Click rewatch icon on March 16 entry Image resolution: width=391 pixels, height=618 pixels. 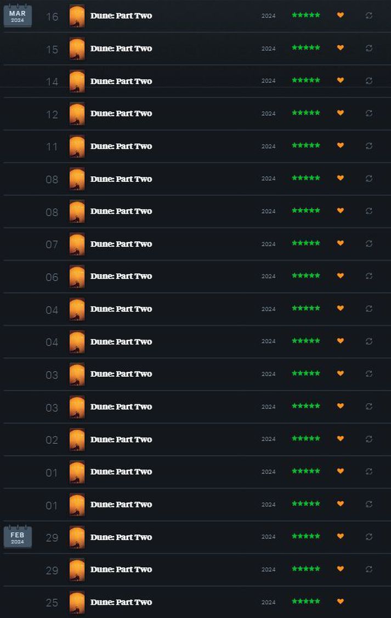click(369, 16)
